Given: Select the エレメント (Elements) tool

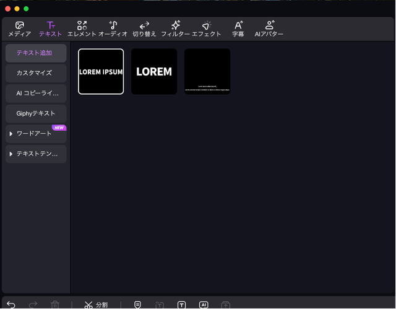Looking at the screenshot, I should 82,28.
